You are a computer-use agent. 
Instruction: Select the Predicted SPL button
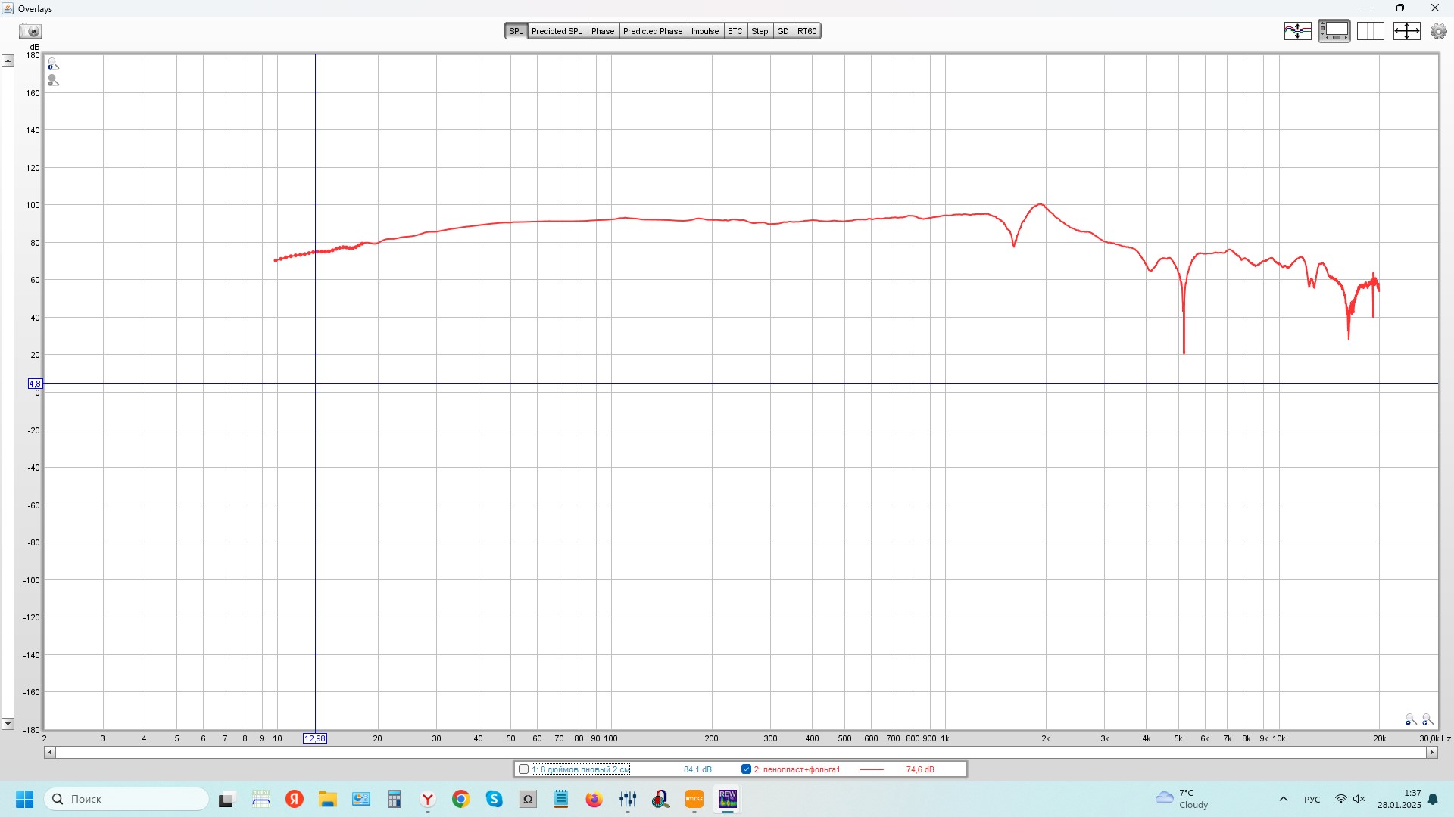(557, 31)
